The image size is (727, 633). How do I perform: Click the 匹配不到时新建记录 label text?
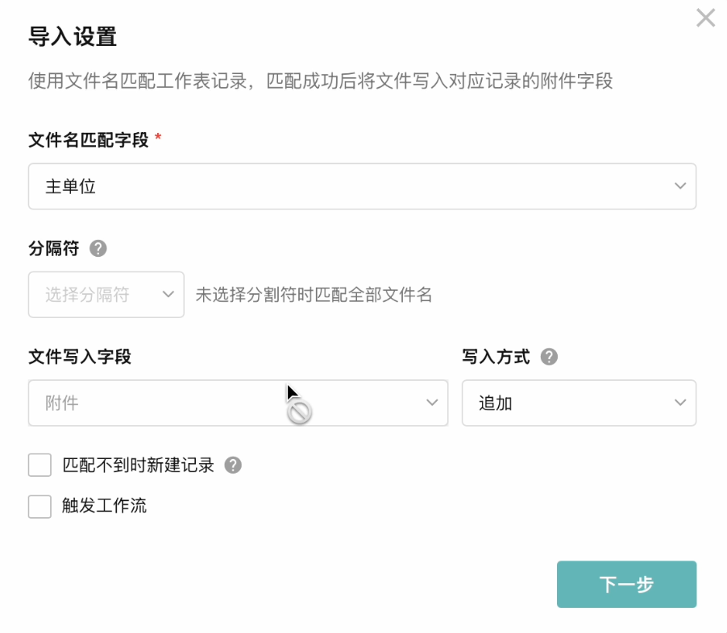[138, 465]
